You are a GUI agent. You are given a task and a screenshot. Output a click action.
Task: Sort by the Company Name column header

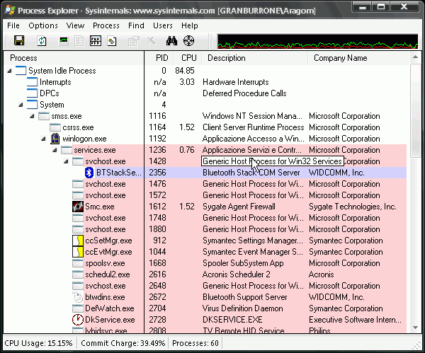[x=358, y=58]
